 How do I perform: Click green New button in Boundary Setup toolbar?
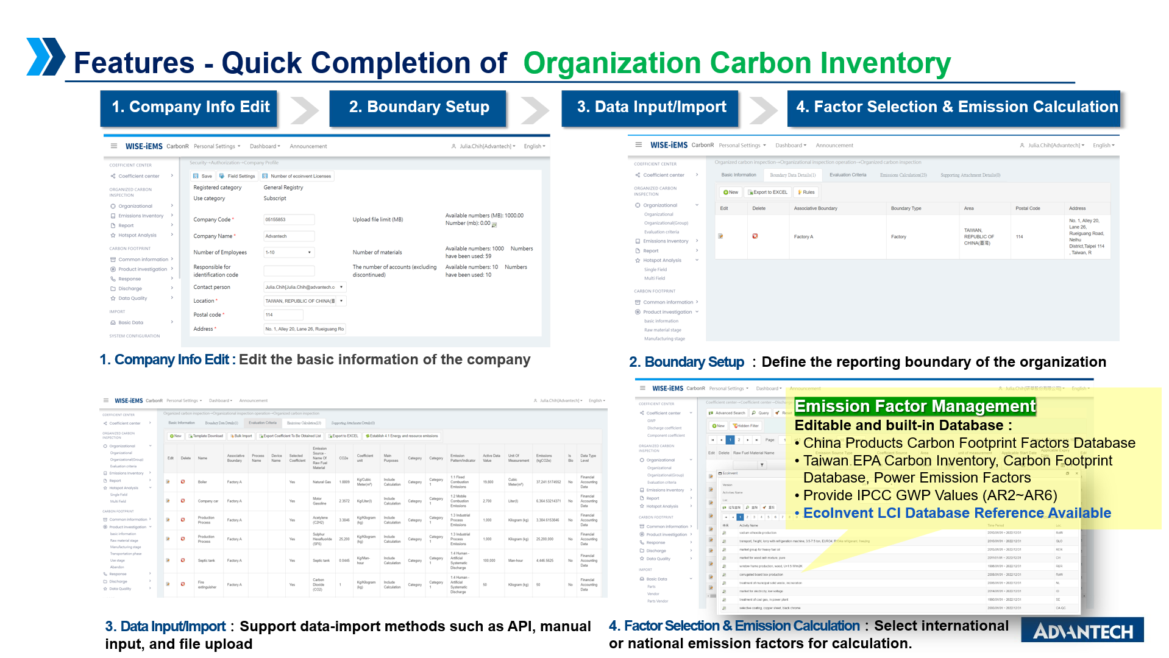730,192
